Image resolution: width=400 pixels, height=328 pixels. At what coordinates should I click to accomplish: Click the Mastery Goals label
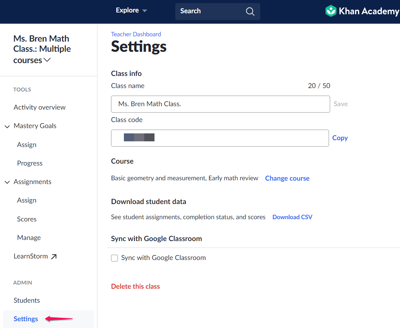[x=35, y=126]
